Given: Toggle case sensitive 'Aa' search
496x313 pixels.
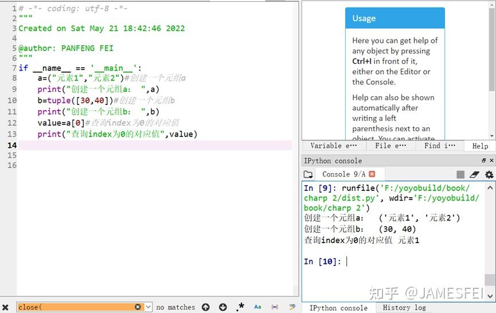Looking at the screenshot, I should tap(257, 307).
